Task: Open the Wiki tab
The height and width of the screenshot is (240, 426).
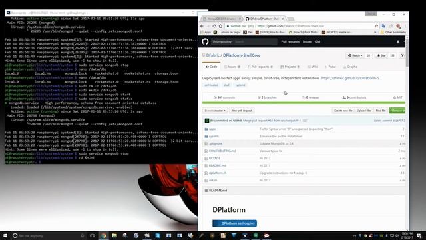Action: (x=312, y=67)
